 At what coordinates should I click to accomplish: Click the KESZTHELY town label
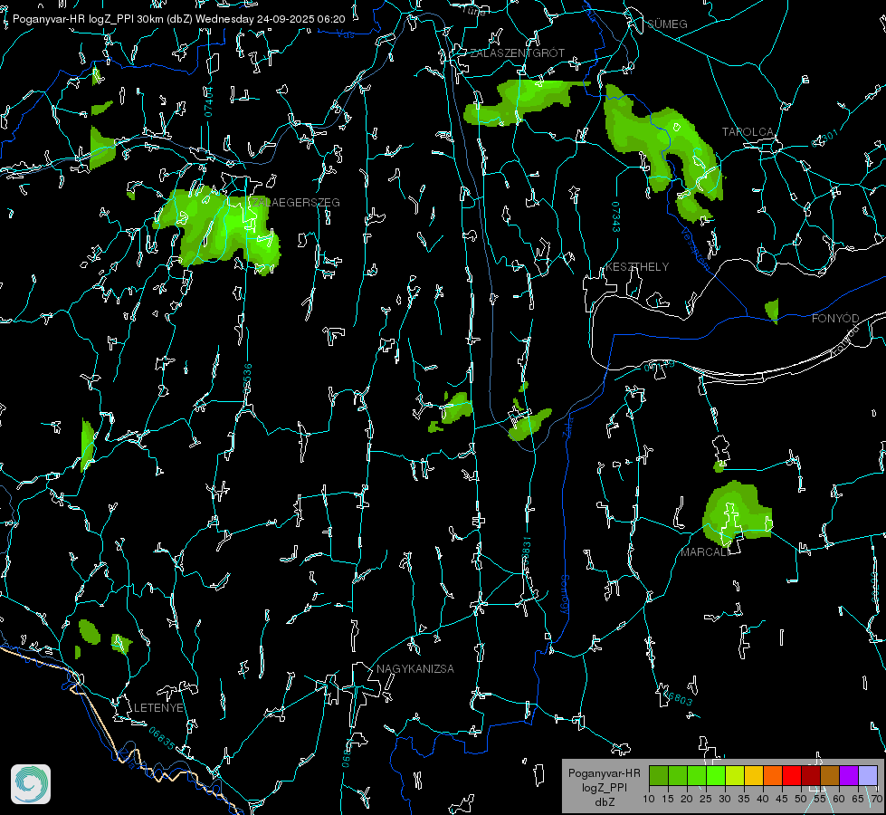pos(637,267)
